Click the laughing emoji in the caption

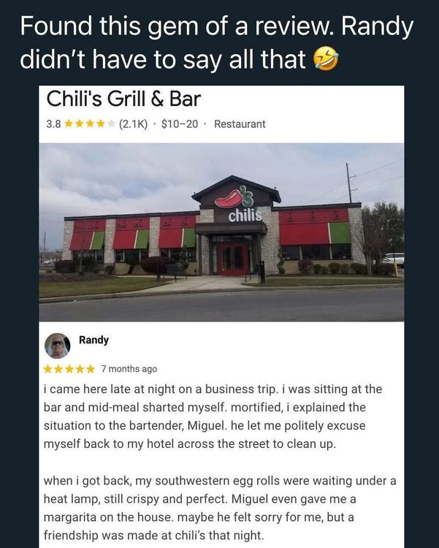point(325,59)
